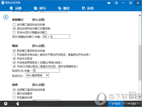This screenshot has height=107, width=142.
Task: Uncheck 开启系统界面取词 option
Action: [x=14, y=62]
